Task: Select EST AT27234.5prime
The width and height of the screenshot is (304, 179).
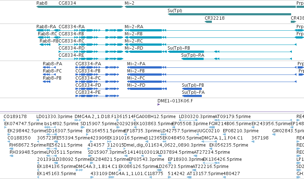Action: 212,152
